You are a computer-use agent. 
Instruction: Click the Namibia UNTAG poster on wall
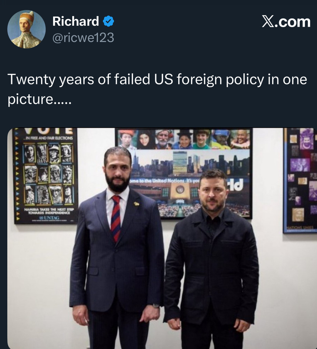click(x=46, y=176)
